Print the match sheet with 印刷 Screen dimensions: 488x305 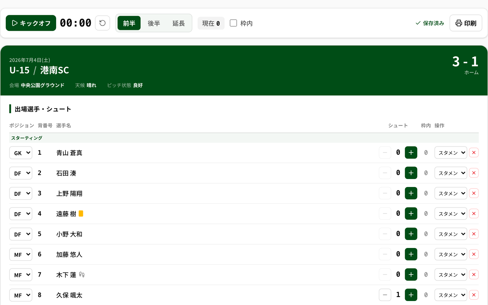(x=466, y=23)
